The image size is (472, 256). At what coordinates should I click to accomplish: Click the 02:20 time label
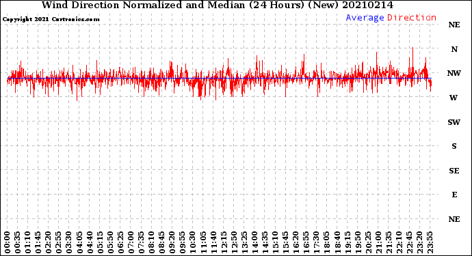[49, 242]
